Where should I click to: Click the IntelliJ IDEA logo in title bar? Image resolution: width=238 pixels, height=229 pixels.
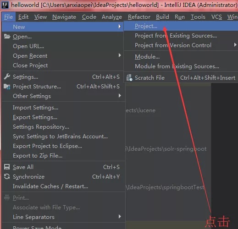click(x=5, y=5)
